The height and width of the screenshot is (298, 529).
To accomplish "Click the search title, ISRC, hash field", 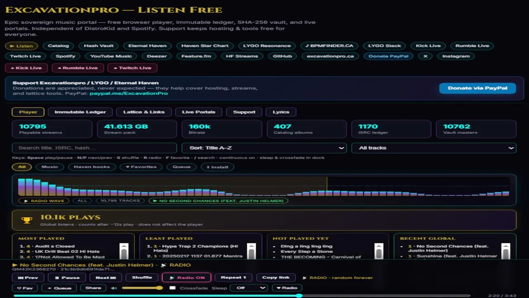I will coord(95,148).
